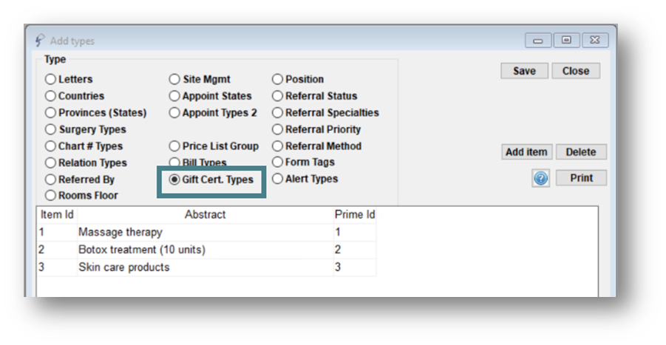Close the window using the X icon
Screen dimensions: 666x345
pos(595,41)
